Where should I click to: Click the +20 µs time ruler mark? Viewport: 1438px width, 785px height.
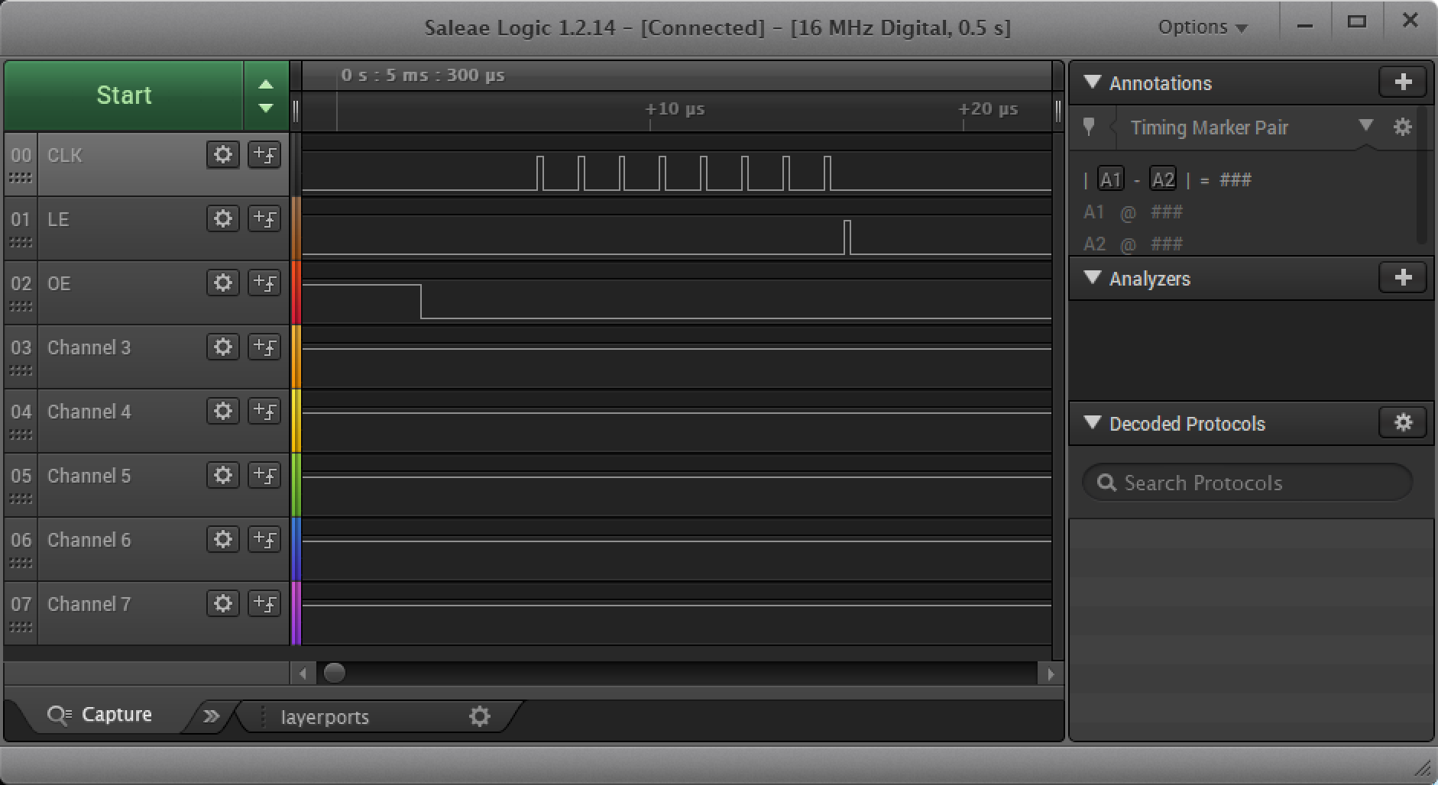tap(988, 109)
